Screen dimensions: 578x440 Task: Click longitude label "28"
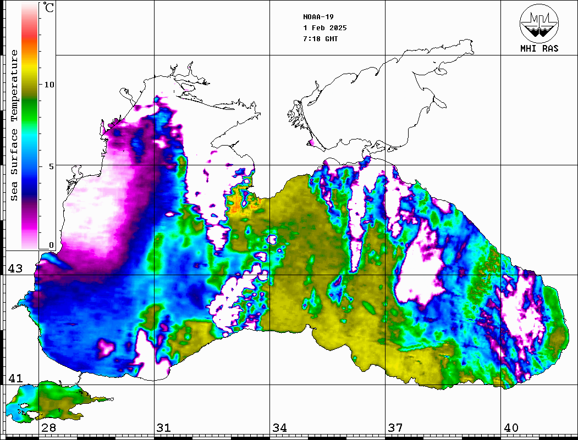point(48,427)
